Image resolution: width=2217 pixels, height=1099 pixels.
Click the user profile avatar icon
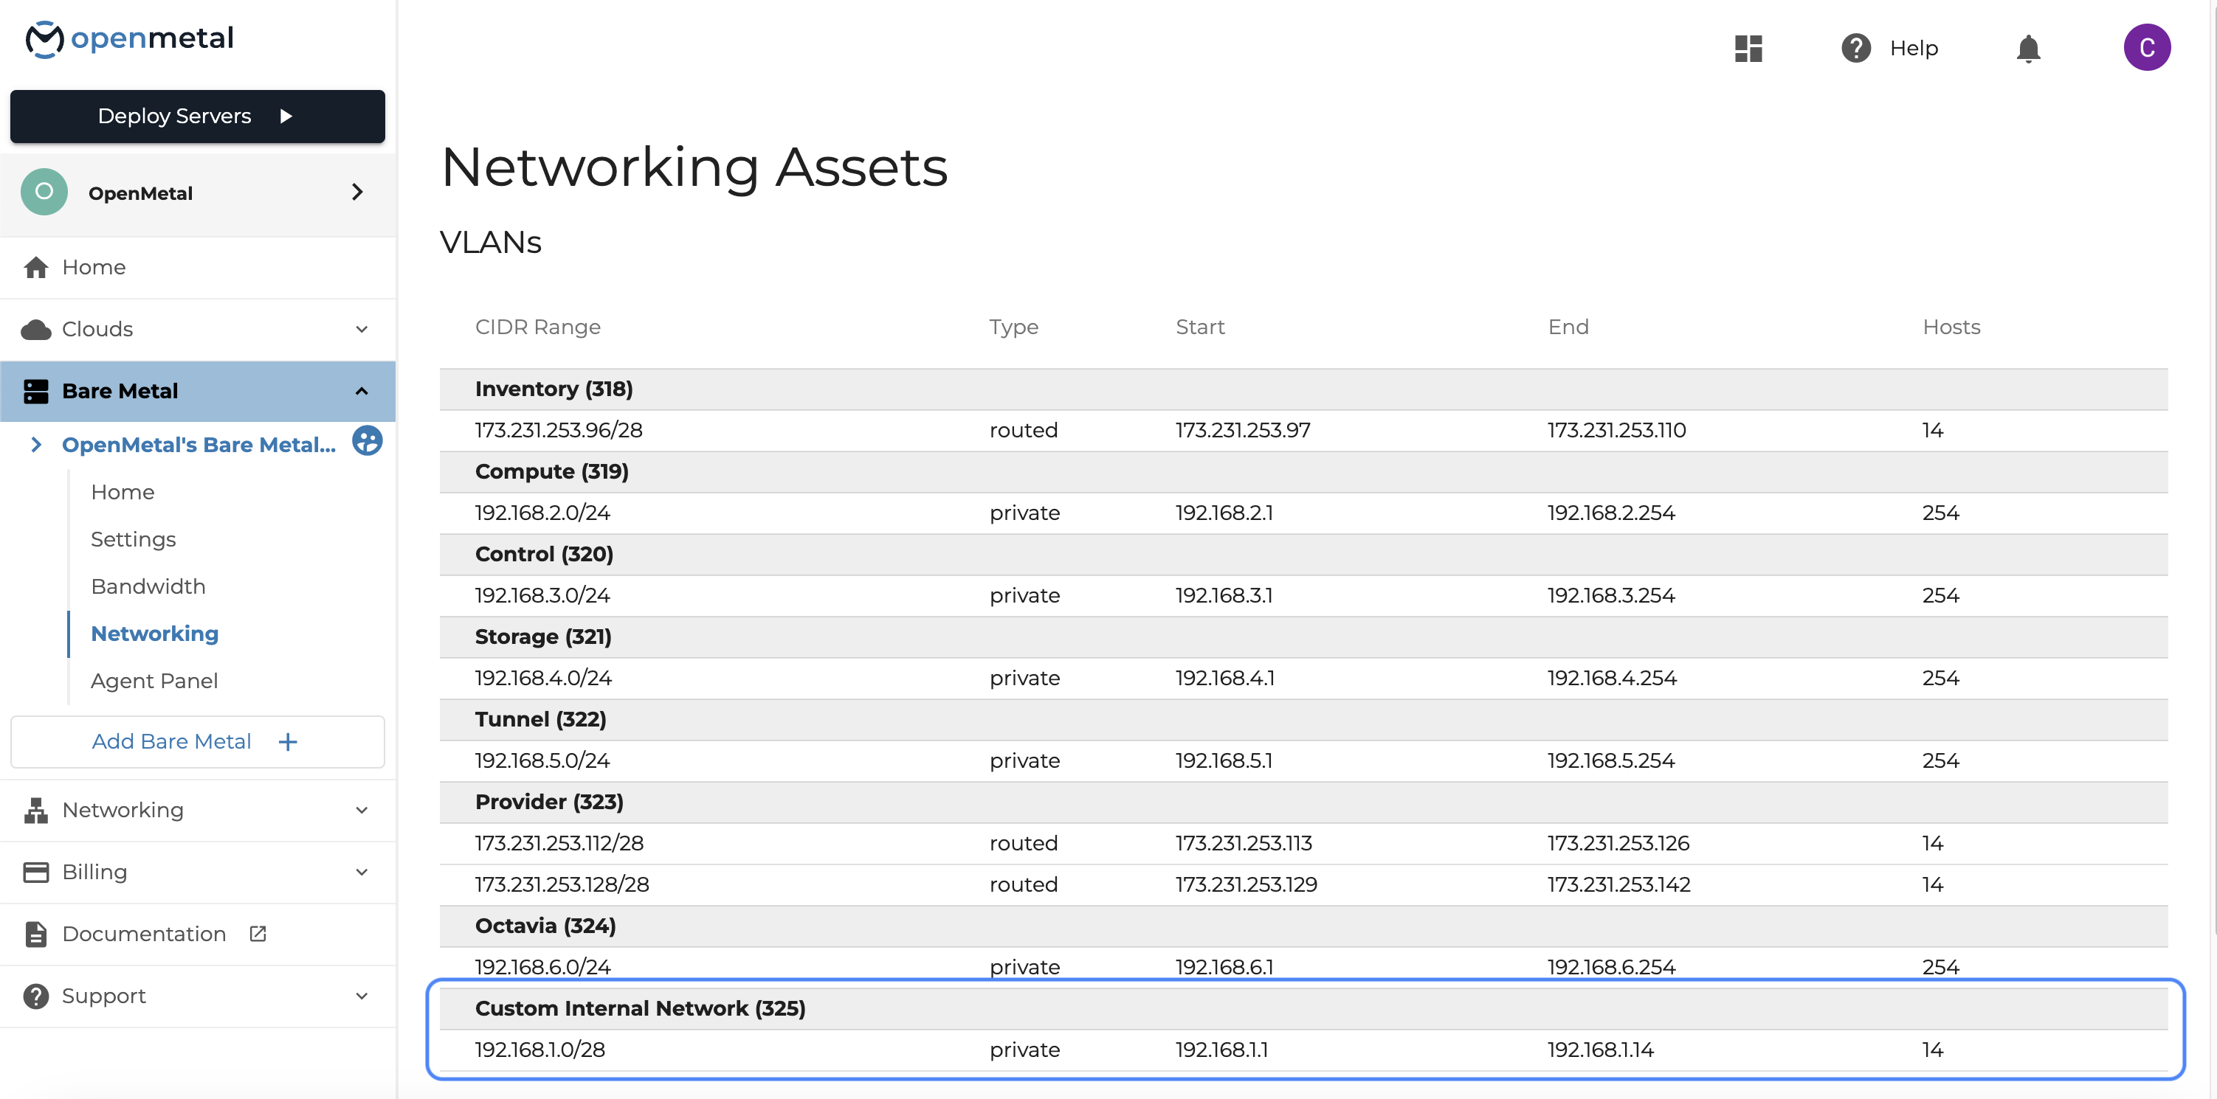click(x=2145, y=48)
